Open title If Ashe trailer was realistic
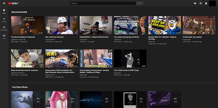This screenshot has height=108, width=218. click(192, 37)
